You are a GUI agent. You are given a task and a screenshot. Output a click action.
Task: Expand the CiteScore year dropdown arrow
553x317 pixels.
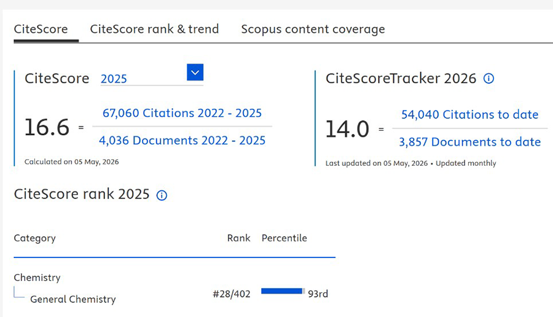[x=195, y=72]
